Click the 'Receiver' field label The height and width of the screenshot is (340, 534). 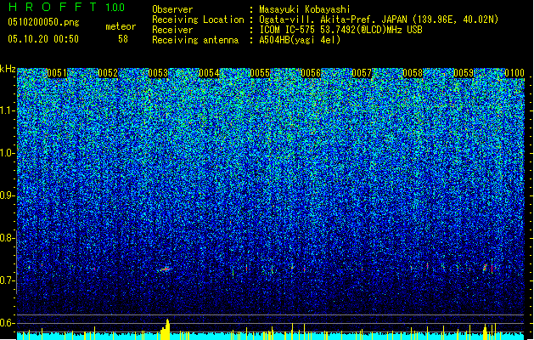tap(172, 30)
